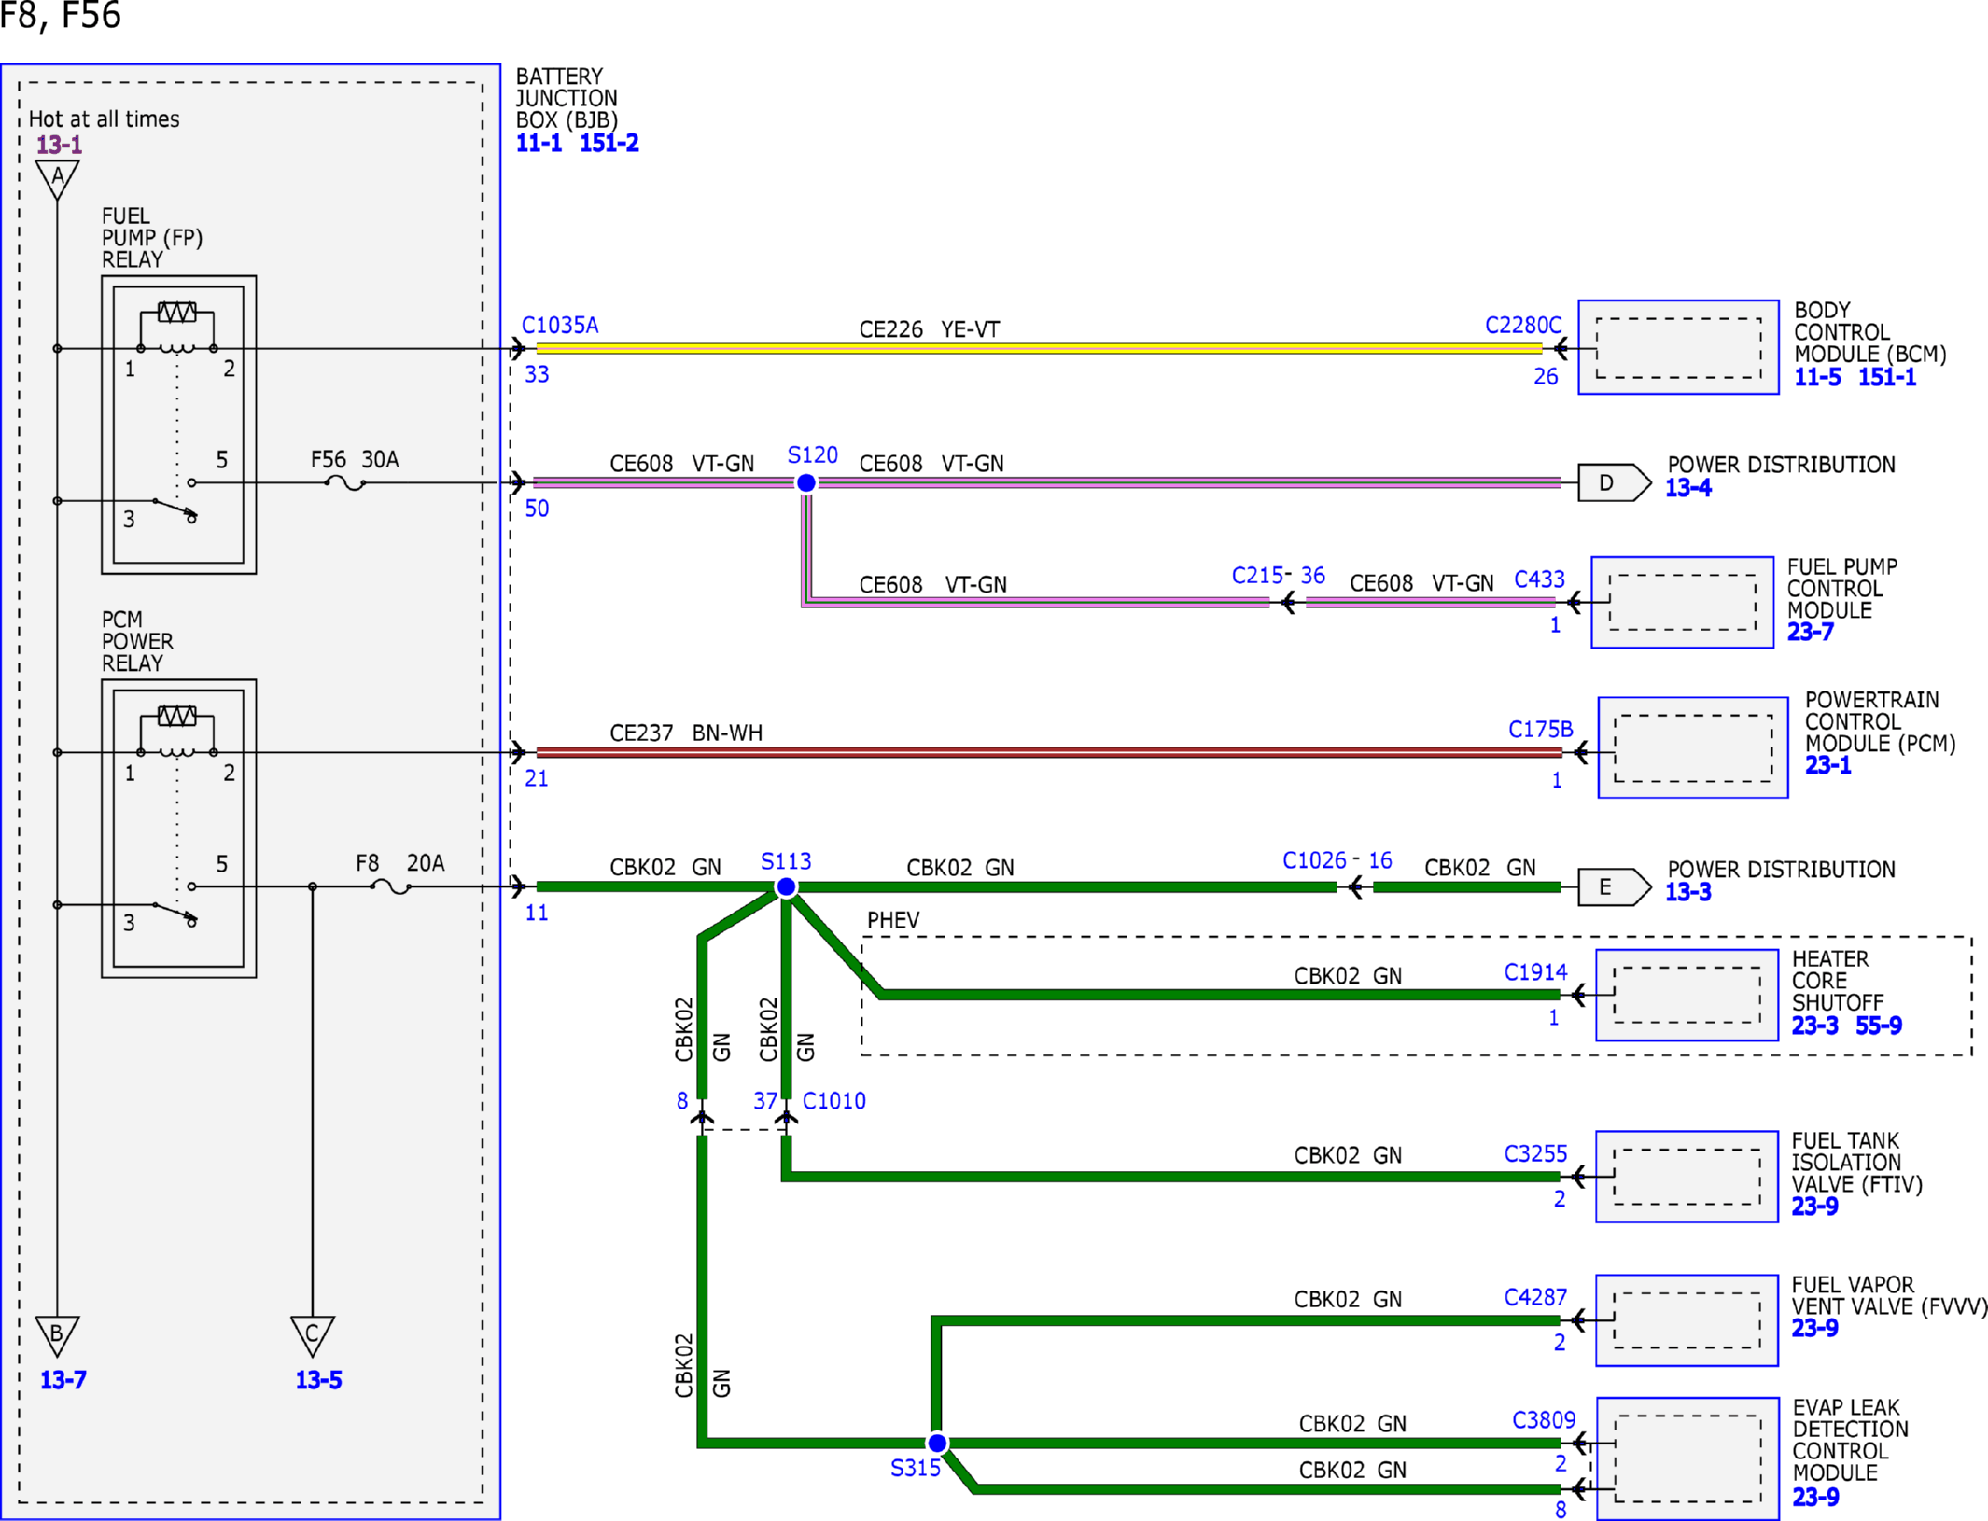The width and height of the screenshot is (1988, 1521).
Task: Click the 13-4 Power Distribution link
Action: 1687,487
